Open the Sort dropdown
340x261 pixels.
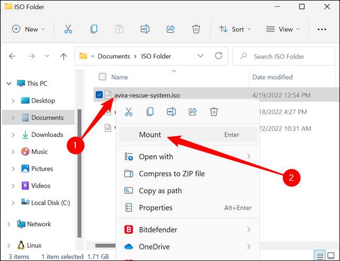(x=235, y=29)
